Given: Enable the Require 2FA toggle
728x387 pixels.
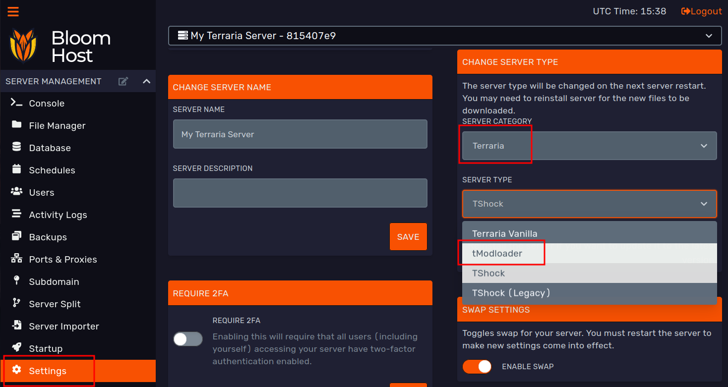Looking at the screenshot, I should click(187, 339).
